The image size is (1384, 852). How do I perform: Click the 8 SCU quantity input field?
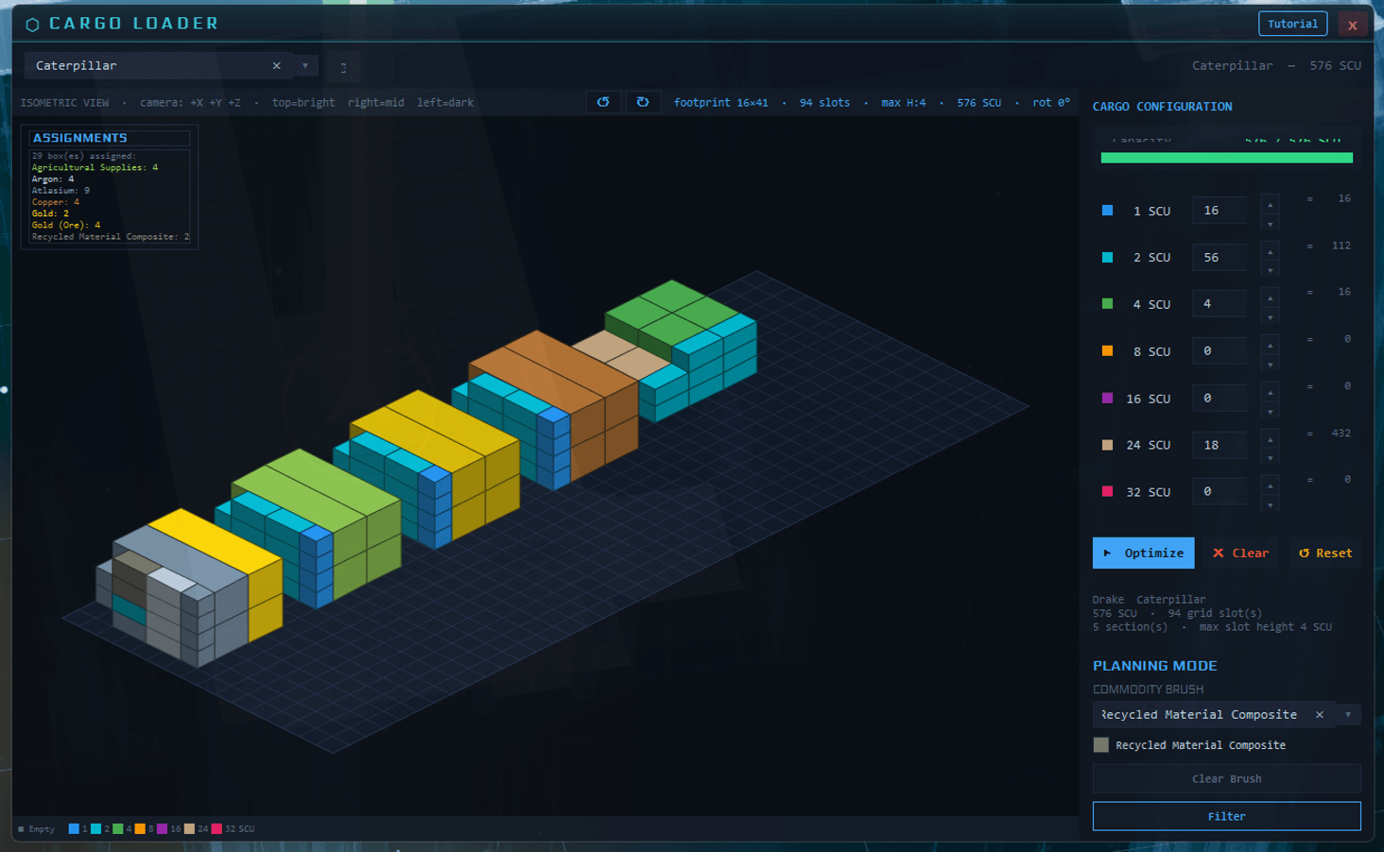[x=1219, y=351]
